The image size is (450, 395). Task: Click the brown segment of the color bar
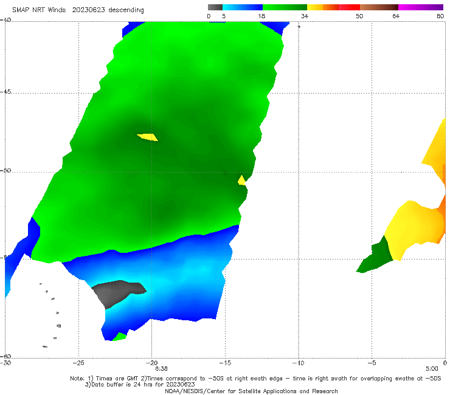(379, 7)
